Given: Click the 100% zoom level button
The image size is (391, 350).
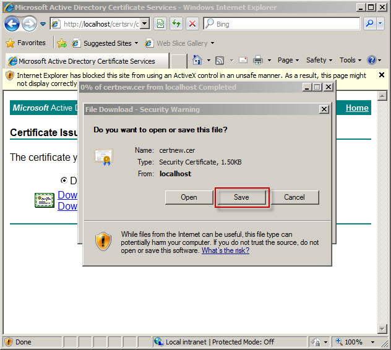Looking at the screenshot, I should [x=350, y=342].
